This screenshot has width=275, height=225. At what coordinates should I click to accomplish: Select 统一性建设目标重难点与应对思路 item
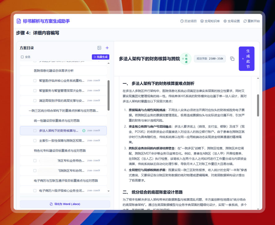tap(63, 121)
